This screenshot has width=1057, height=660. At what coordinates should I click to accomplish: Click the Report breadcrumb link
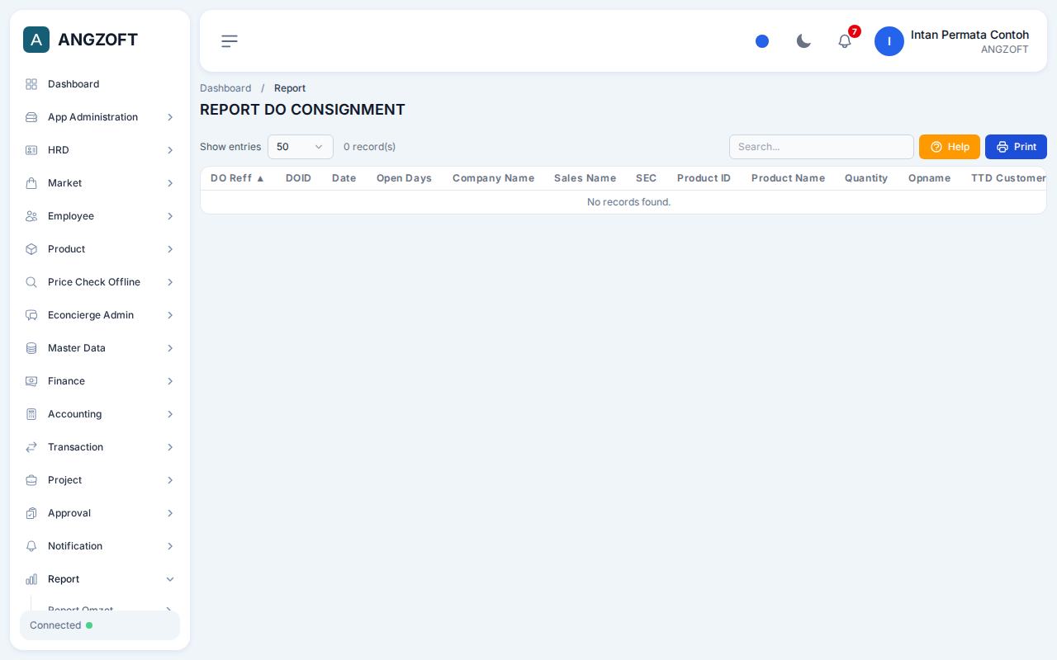click(290, 88)
